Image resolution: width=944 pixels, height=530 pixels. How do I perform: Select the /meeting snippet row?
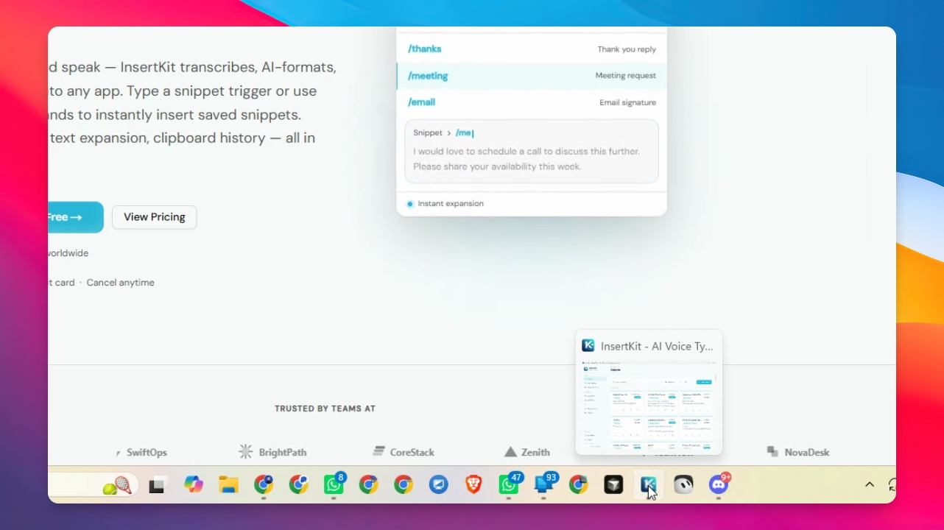532,76
